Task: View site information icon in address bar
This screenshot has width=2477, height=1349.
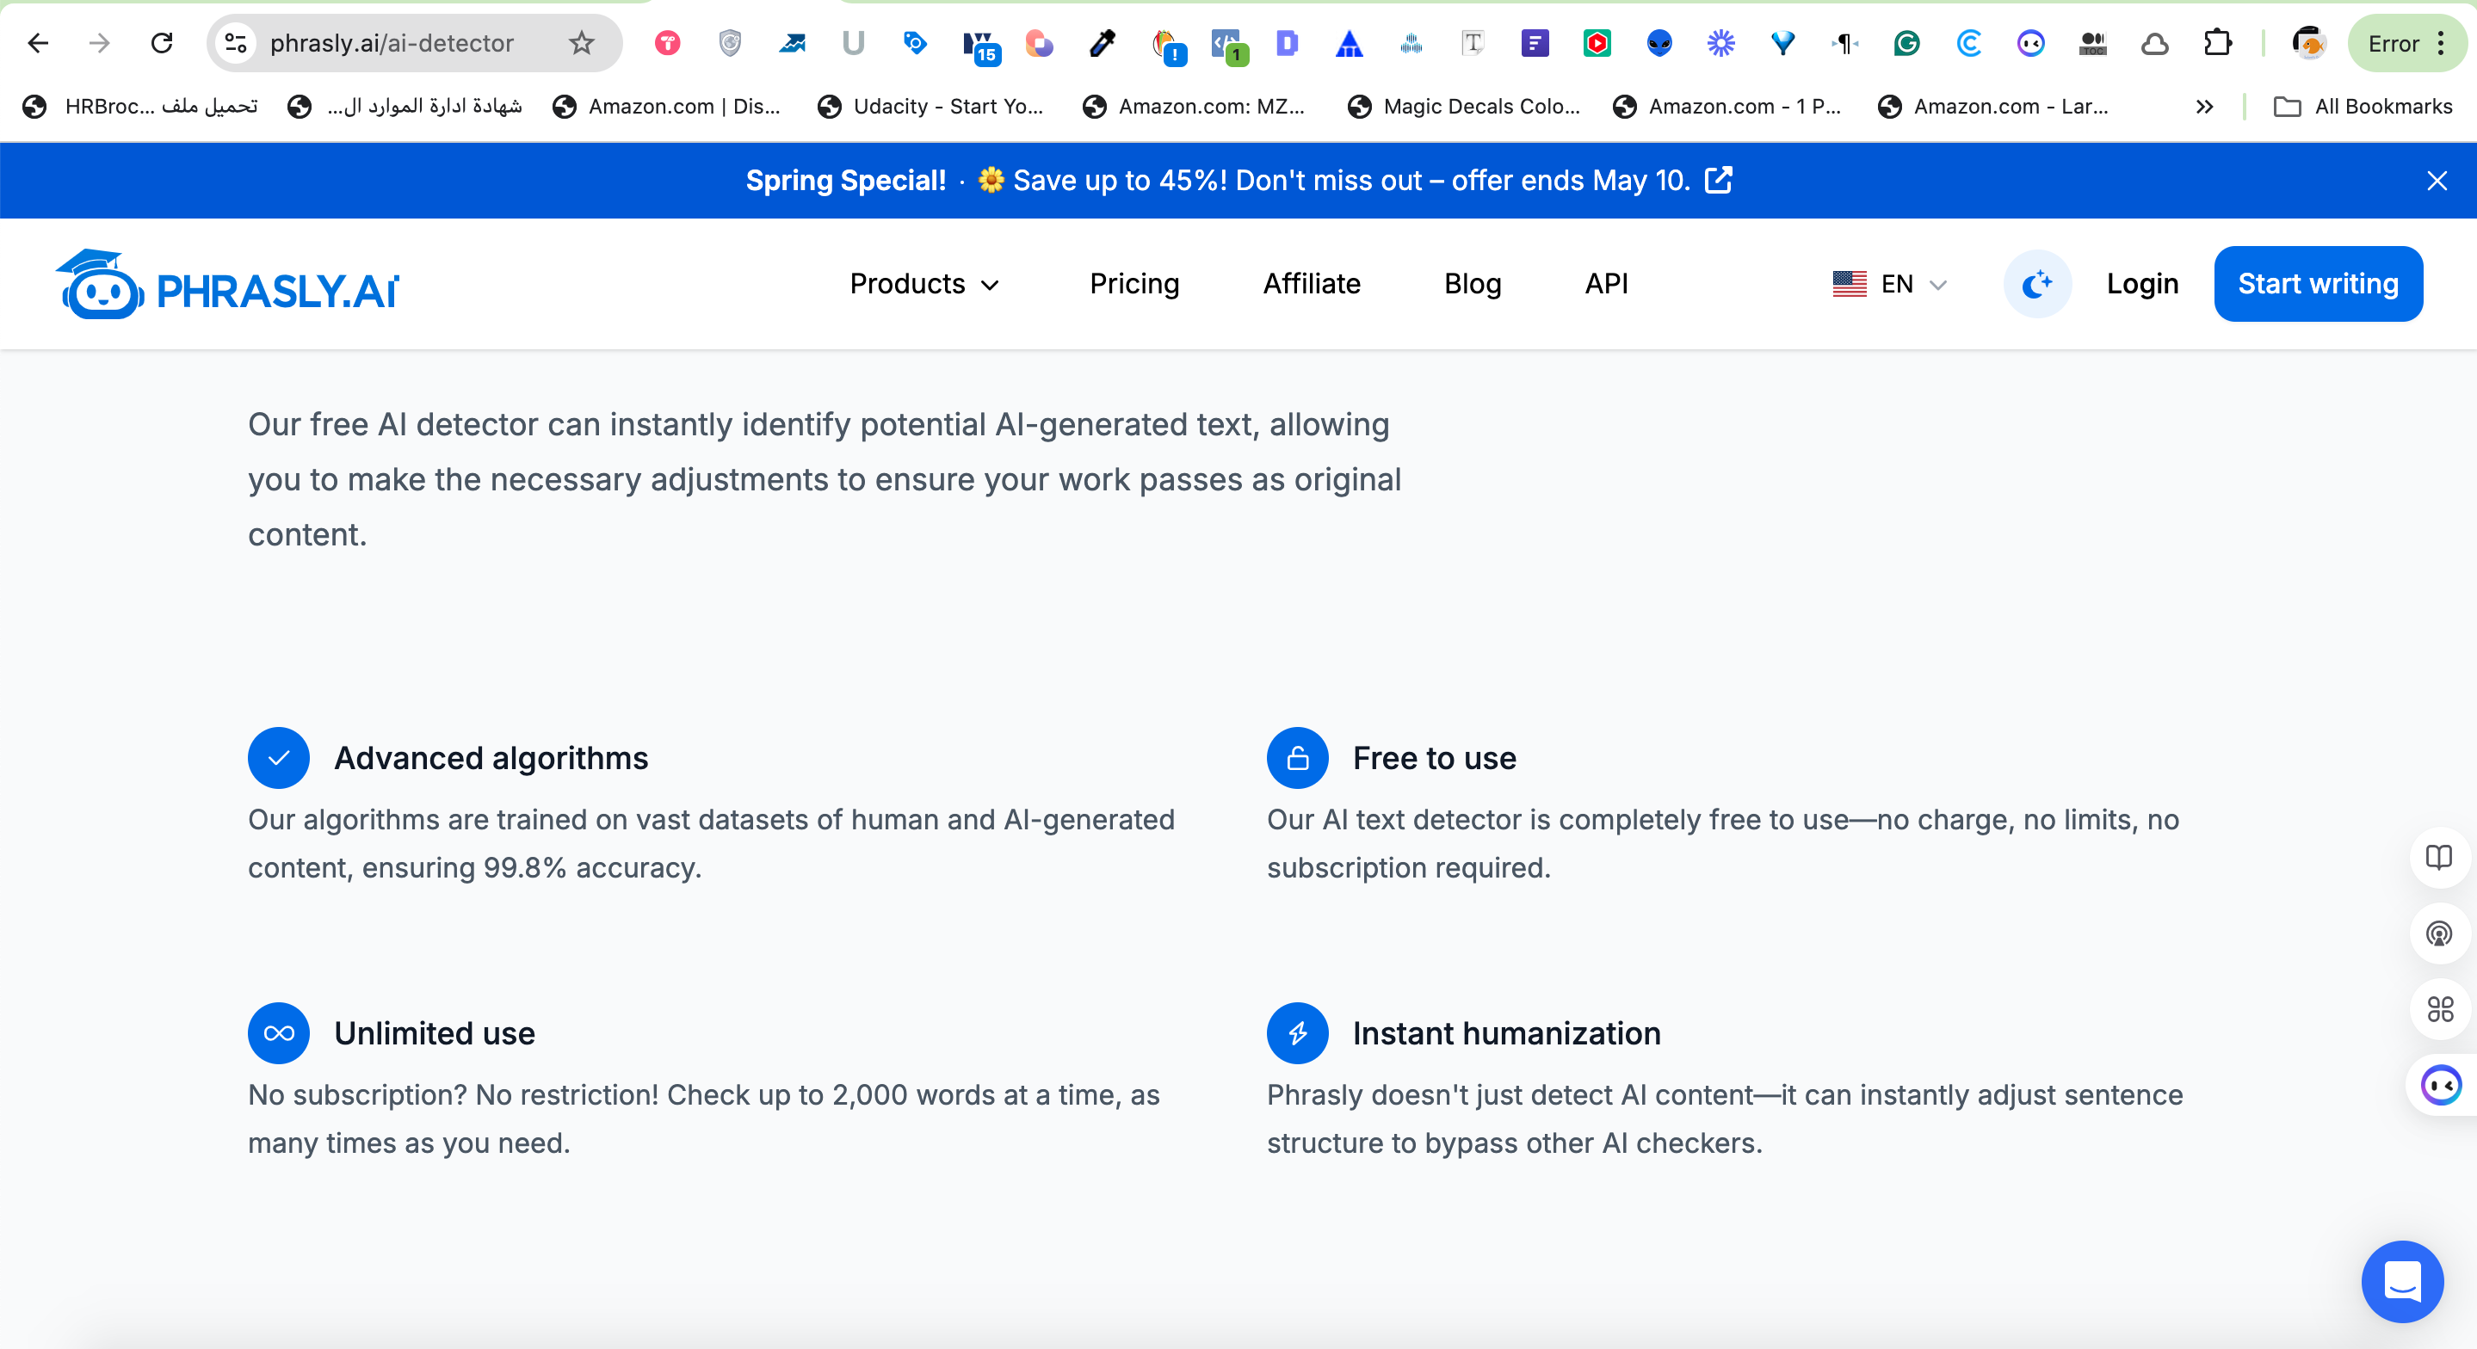Action: click(237, 43)
